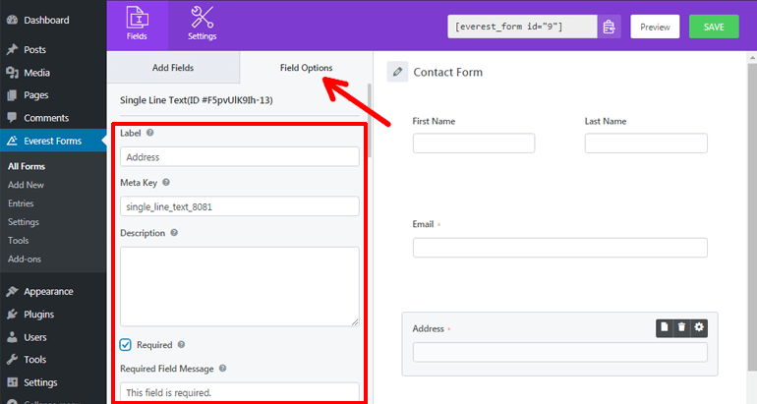Click the help icon beside Meta Key
Screen dimensions: 757x404
point(166,183)
